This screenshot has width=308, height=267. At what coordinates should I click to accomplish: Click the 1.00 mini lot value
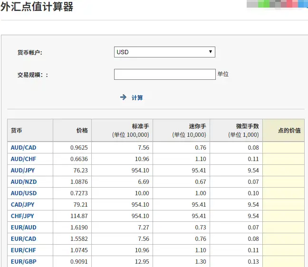pos(201,193)
